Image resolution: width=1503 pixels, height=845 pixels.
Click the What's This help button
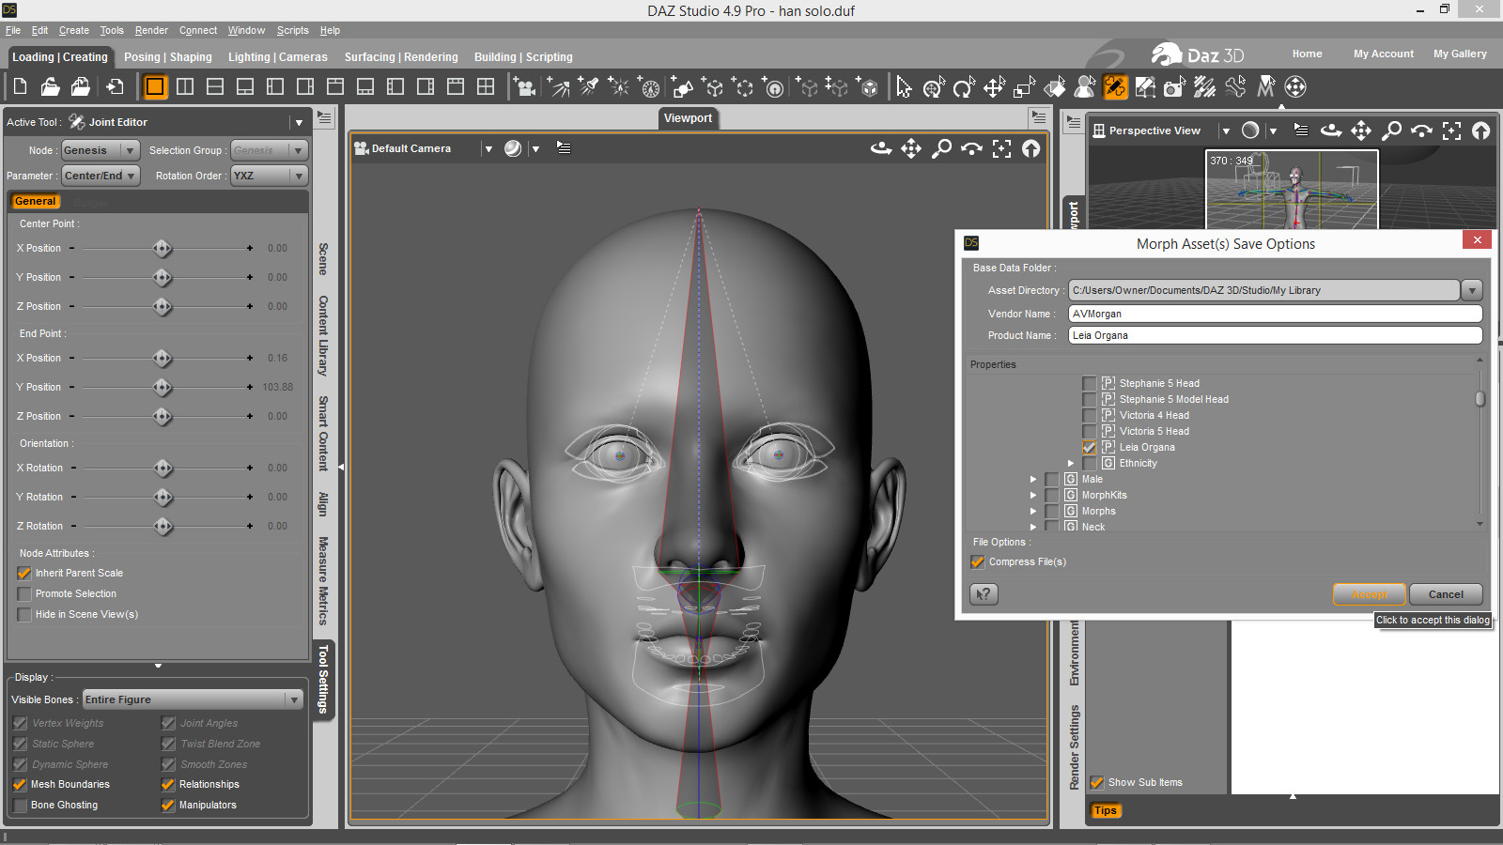(x=984, y=593)
